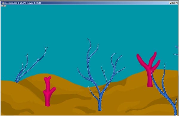Viewport: 179px width, 116px height.
Task: Click the second small icon below title bar
Action: 5,6
